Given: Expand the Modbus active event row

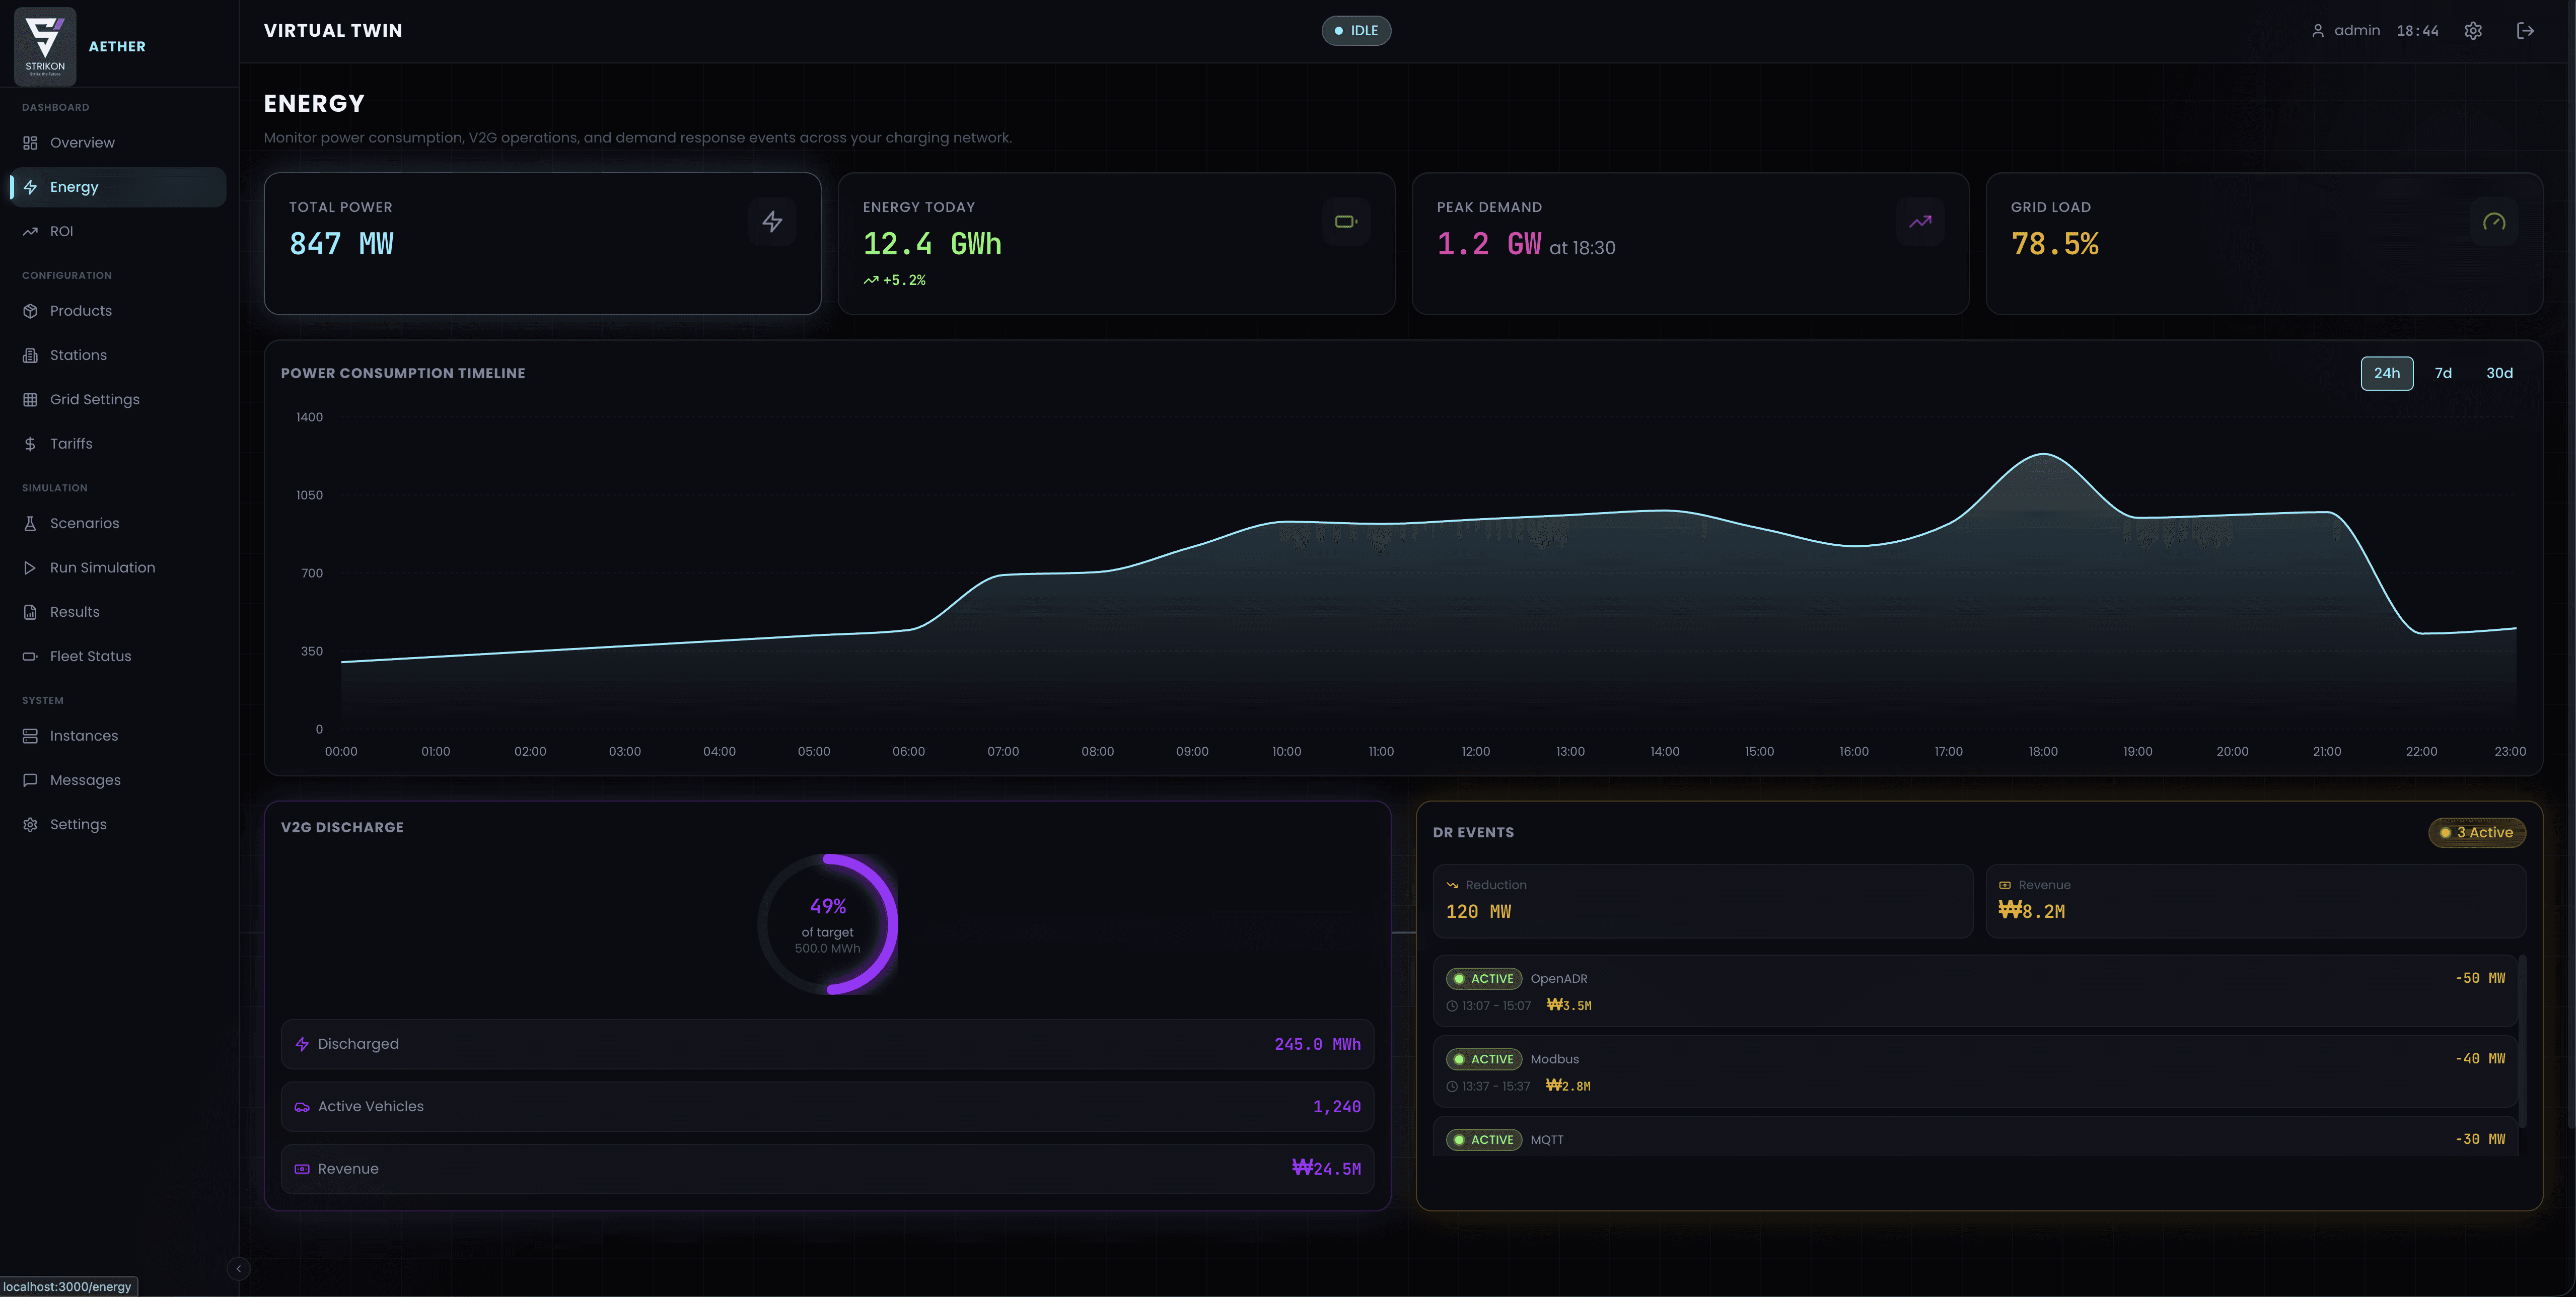Looking at the screenshot, I should click(1975, 1071).
